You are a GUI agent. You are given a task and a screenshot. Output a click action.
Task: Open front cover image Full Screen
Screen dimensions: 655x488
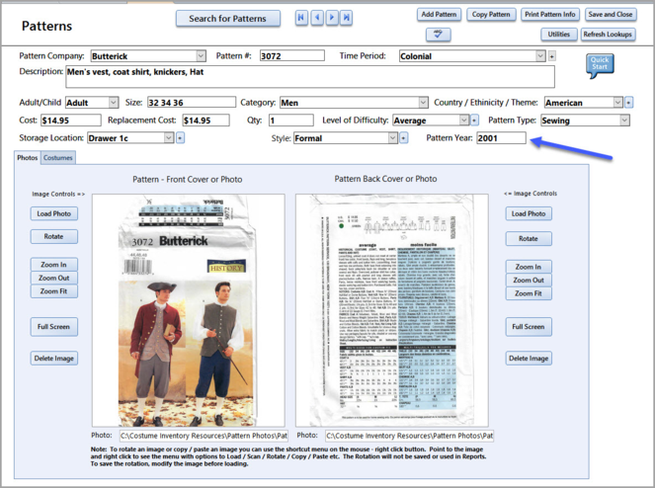tap(54, 327)
